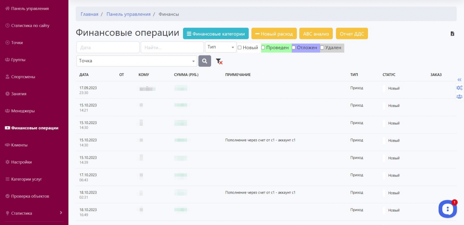Click the ТИП column header
Image resolution: width=464 pixels, height=225 pixels.
coord(354,75)
